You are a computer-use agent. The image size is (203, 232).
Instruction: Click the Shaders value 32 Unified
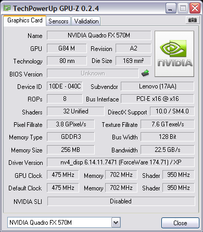click(x=75, y=111)
